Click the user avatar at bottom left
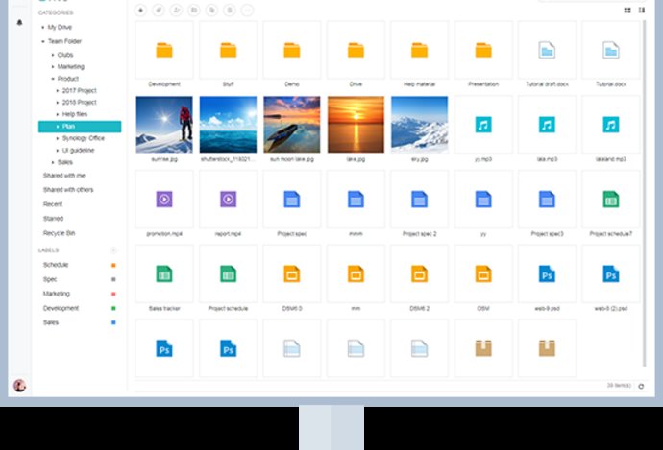Screen dimensions: 663x450 (x=19, y=386)
